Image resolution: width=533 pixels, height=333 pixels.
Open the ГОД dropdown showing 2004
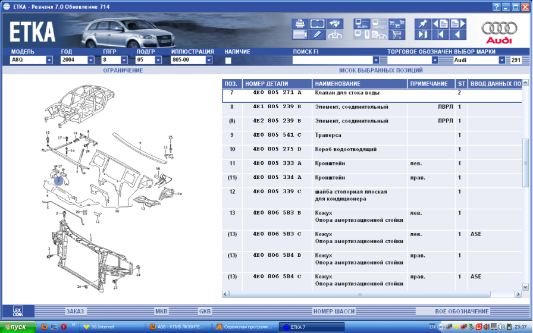tap(90, 60)
